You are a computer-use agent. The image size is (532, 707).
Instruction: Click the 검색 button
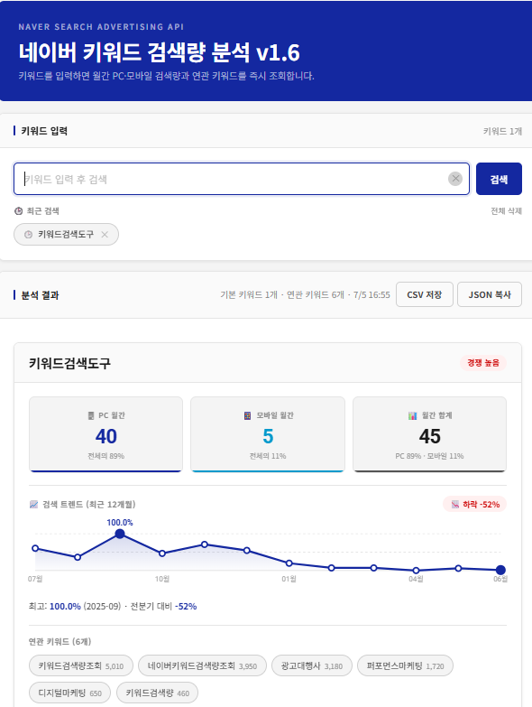[499, 179]
